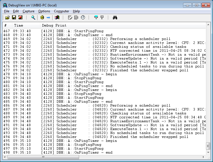Click the Time column header
213x162 pixels.
[x=26, y=25]
